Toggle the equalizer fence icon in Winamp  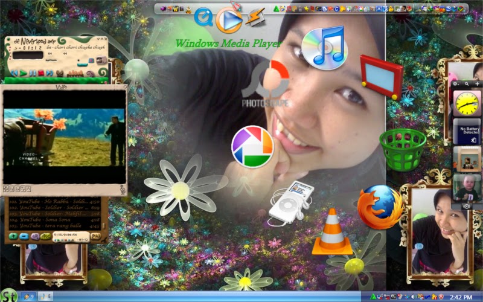(x=75, y=74)
